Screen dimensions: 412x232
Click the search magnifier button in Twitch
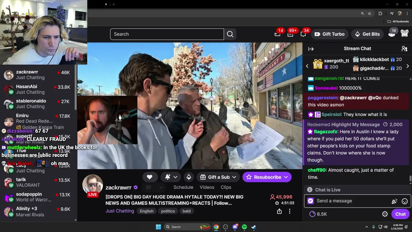(230, 34)
